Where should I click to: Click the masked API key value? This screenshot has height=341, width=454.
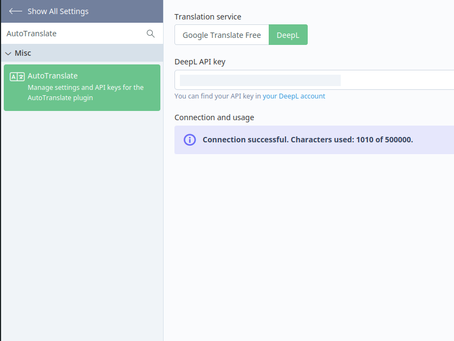260,80
